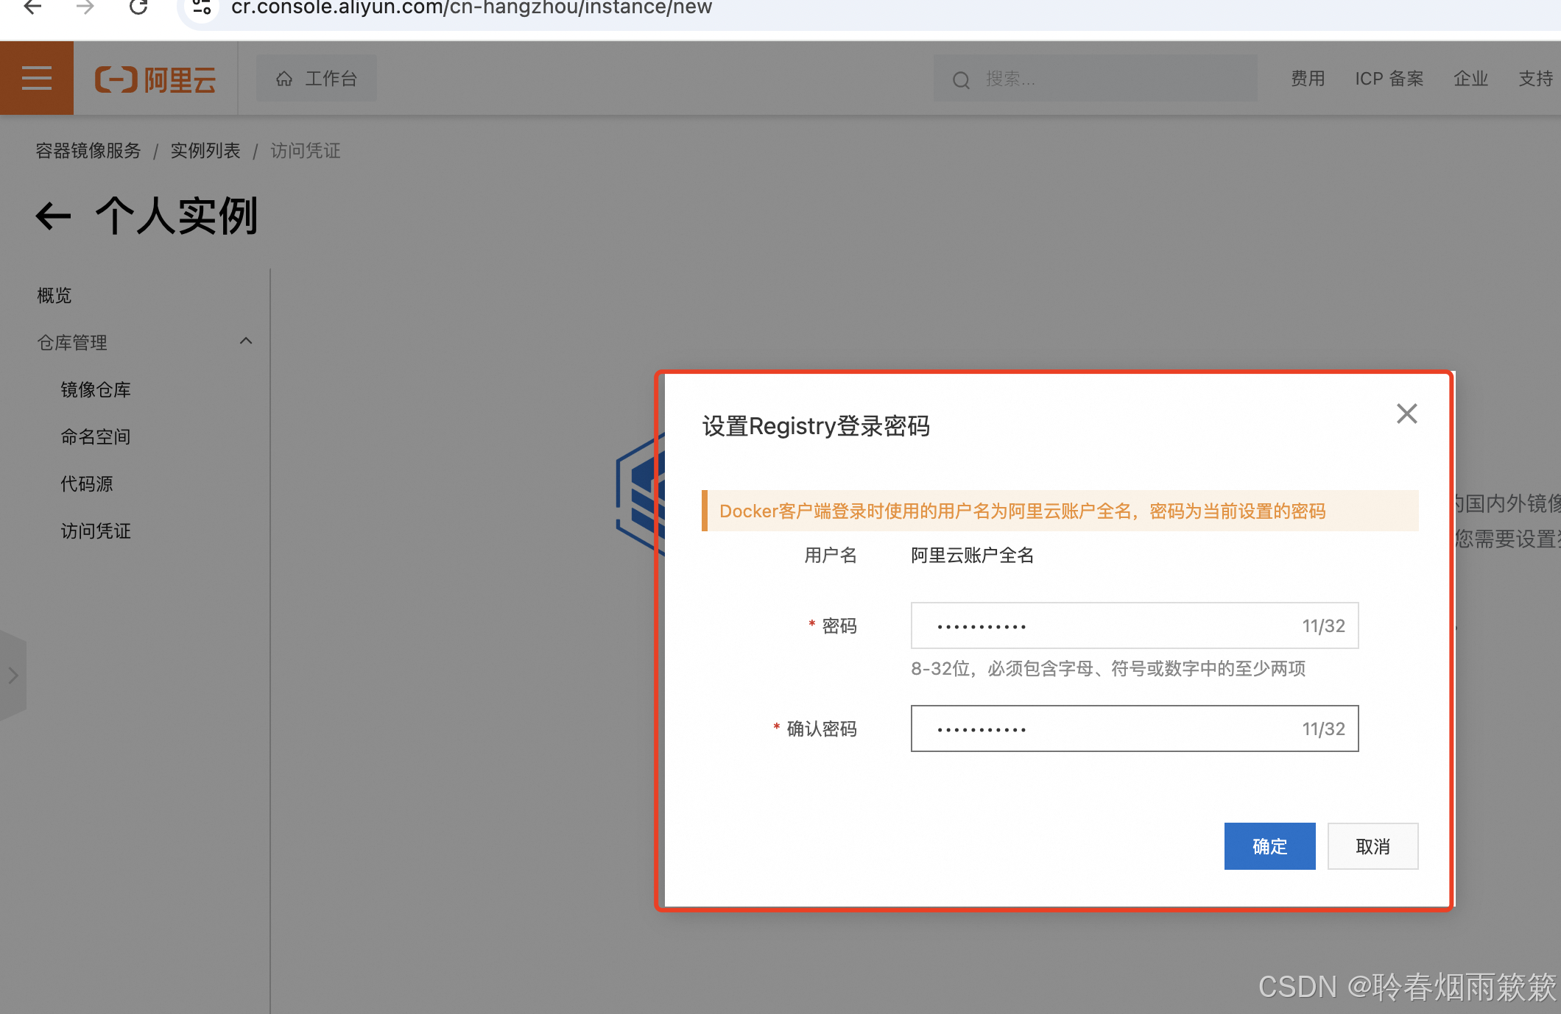The width and height of the screenshot is (1561, 1014).
Task: Click the Aliyun logo
Action: 155,79
